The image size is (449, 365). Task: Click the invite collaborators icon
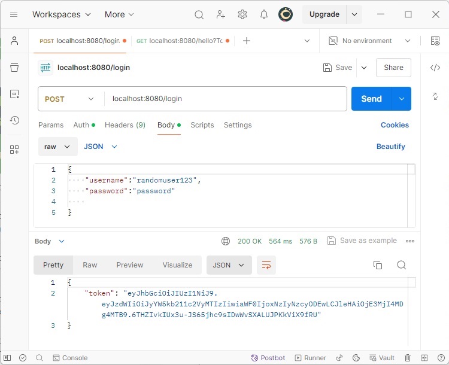(221, 14)
